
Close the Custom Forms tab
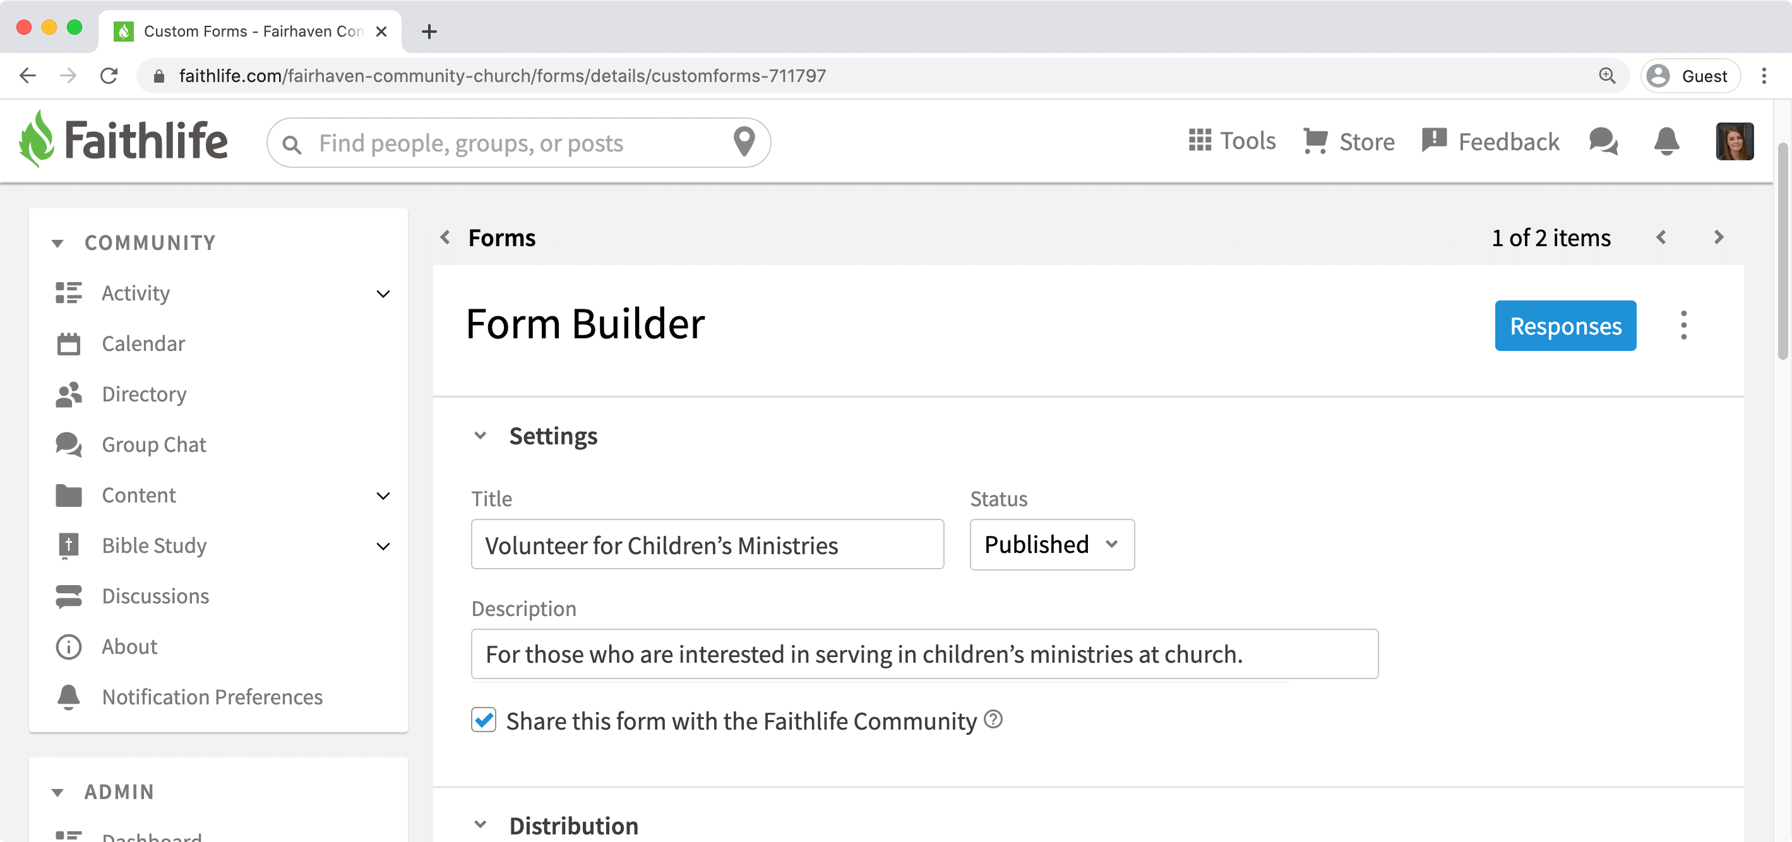381,32
